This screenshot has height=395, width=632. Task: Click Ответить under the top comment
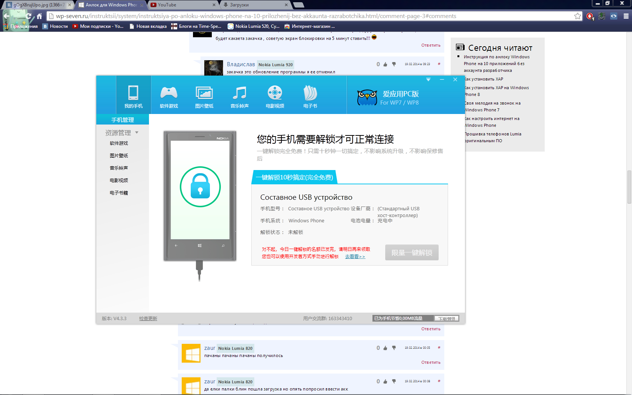(x=431, y=45)
